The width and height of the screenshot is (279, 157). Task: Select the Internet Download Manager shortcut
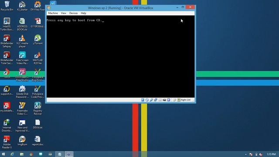click(7, 126)
